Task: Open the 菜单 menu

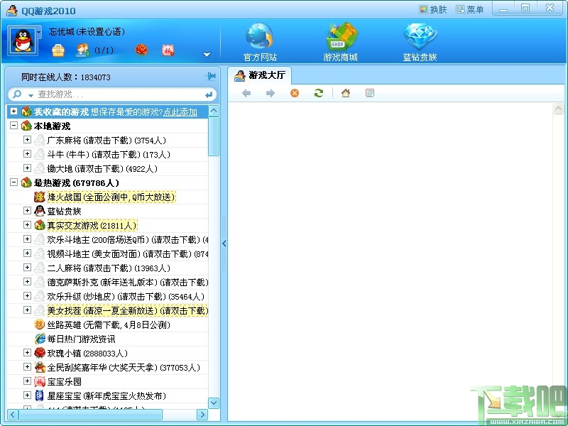Action: [x=469, y=9]
